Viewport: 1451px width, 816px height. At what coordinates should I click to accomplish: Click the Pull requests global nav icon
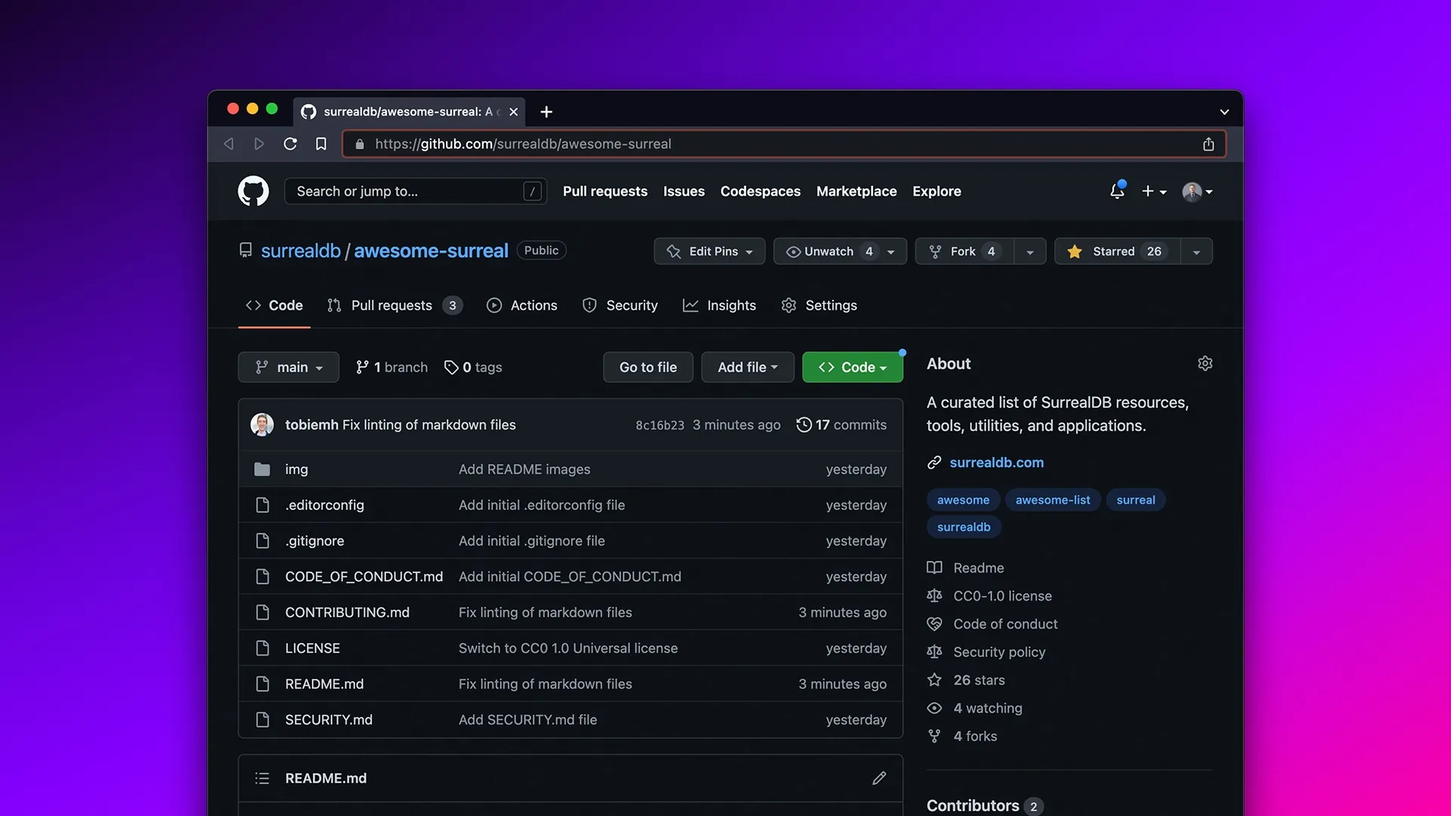[605, 190]
